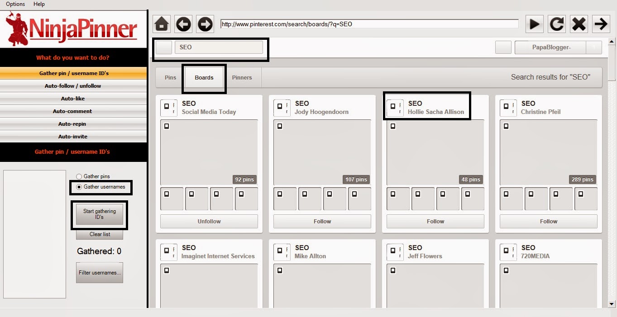Click the Mike Allton board owner name
The image size is (617, 317).
click(310, 256)
